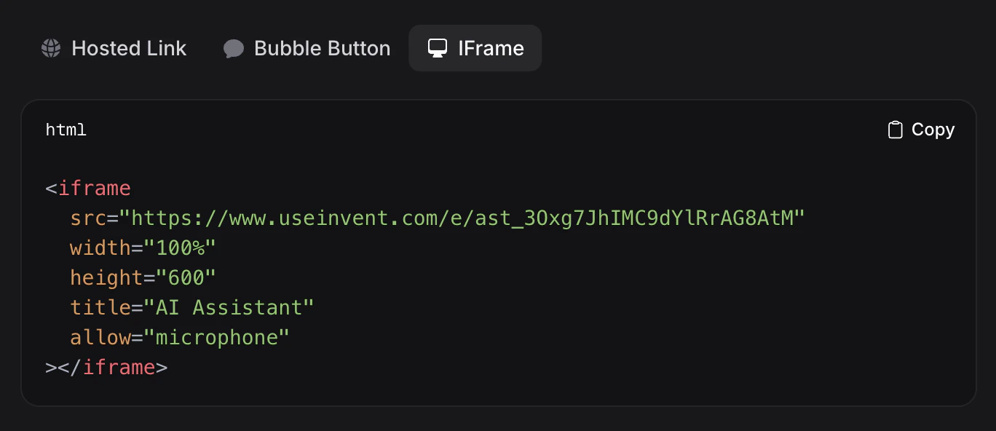Click the closing iframe tag
This screenshot has height=431, width=996.
click(106, 367)
